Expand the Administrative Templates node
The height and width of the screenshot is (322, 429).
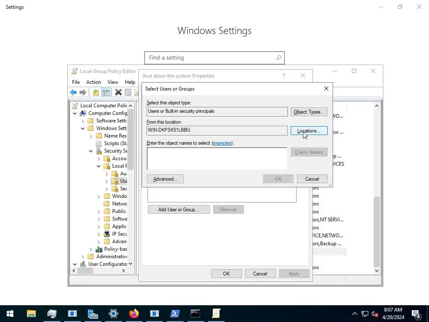coord(83,257)
